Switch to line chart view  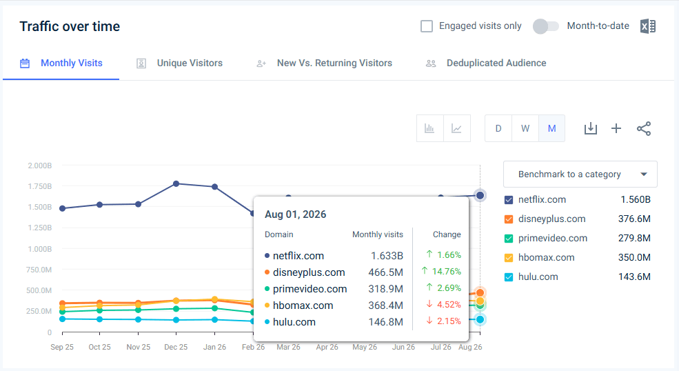[x=457, y=128]
